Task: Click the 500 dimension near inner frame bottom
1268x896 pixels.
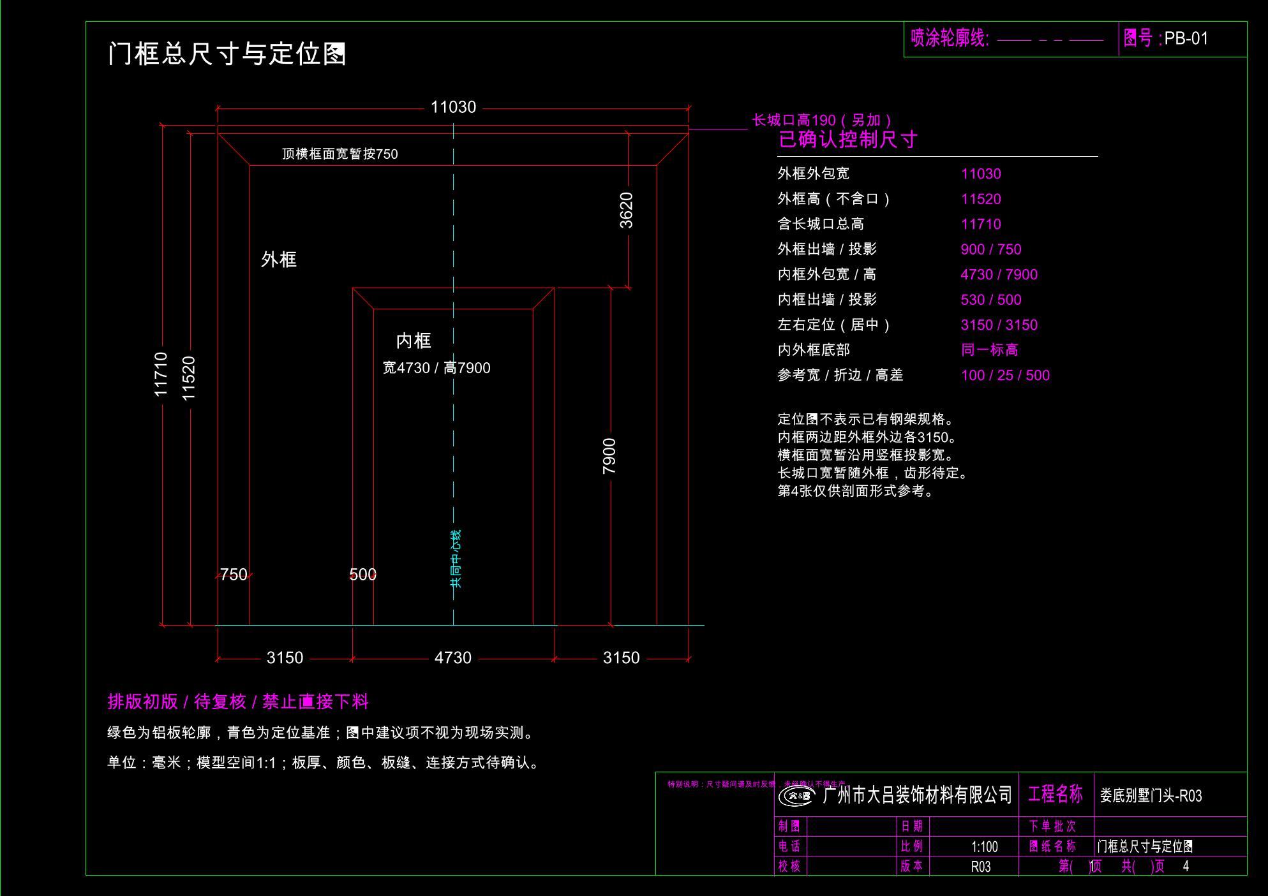Action: click(x=362, y=575)
